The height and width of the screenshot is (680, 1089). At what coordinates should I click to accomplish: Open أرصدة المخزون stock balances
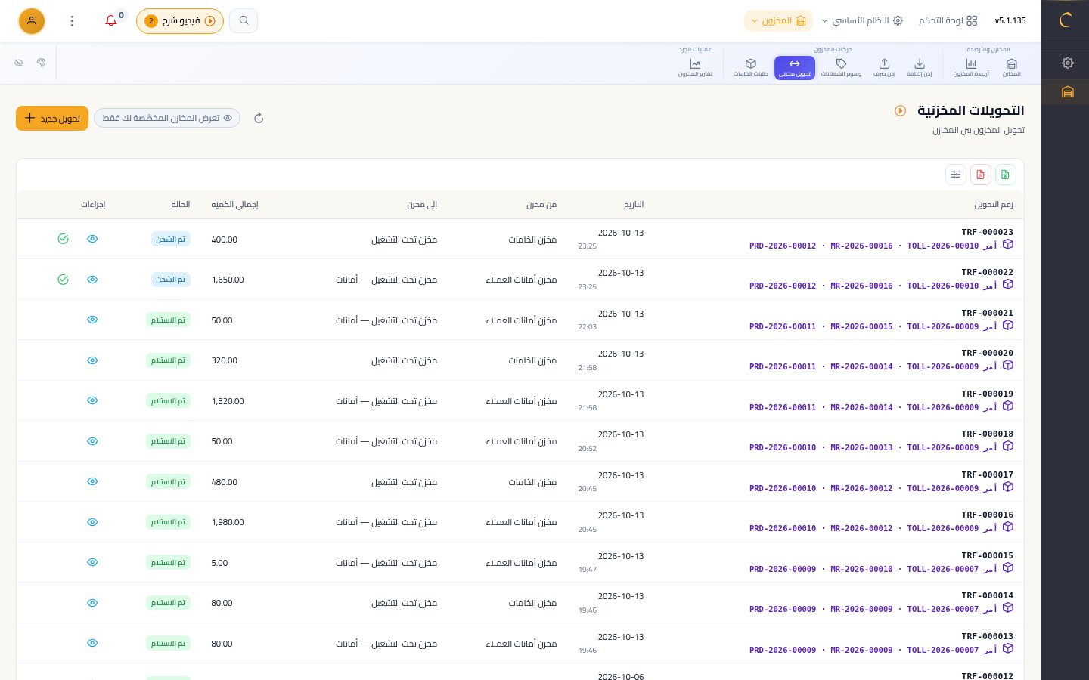point(971,67)
